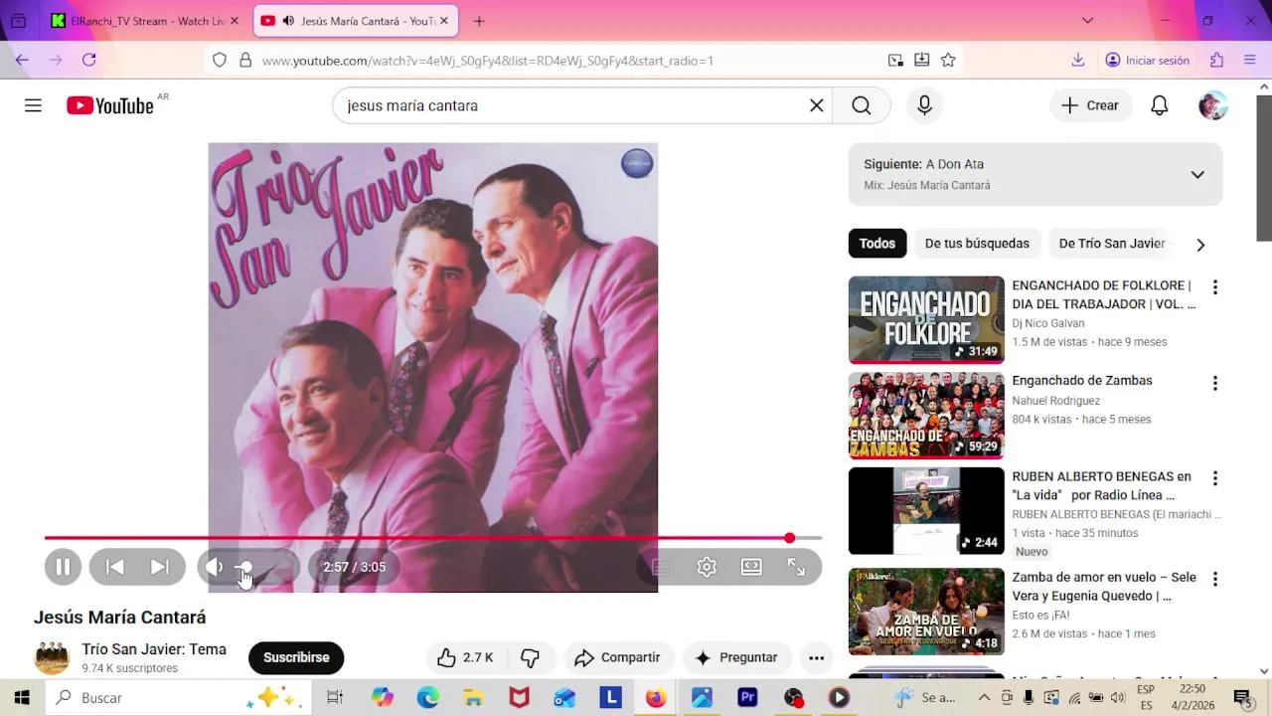The width and height of the screenshot is (1272, 716).
Task: Select the Todos filter chip
Action: (877, 244)
